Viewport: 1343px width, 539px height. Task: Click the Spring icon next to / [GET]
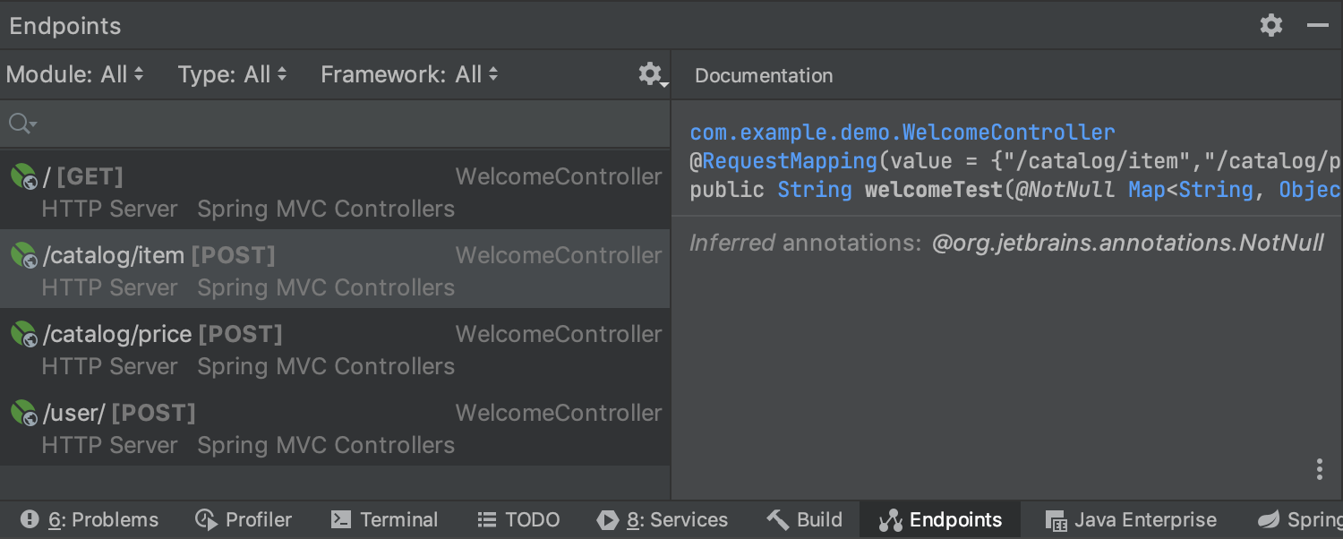click(23, 176)
